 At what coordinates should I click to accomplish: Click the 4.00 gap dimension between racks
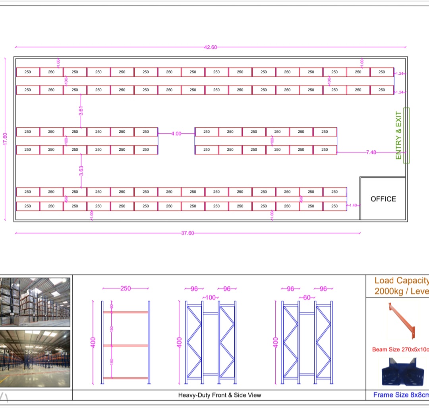(x=176, y=134)
